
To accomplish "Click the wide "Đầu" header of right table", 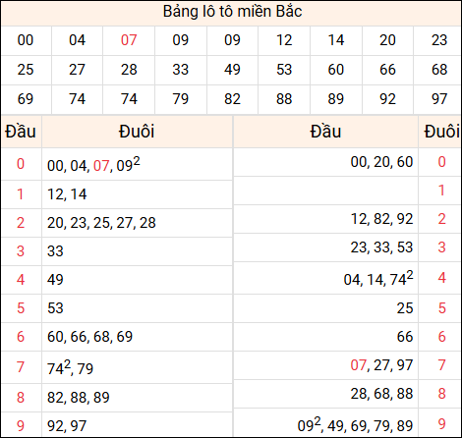I will coord(325,132).
